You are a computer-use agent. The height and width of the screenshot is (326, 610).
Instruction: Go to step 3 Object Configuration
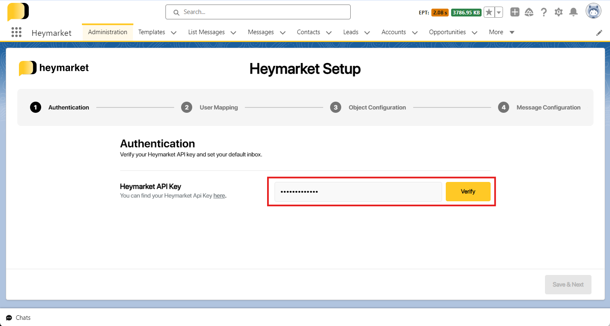[368, 107]
